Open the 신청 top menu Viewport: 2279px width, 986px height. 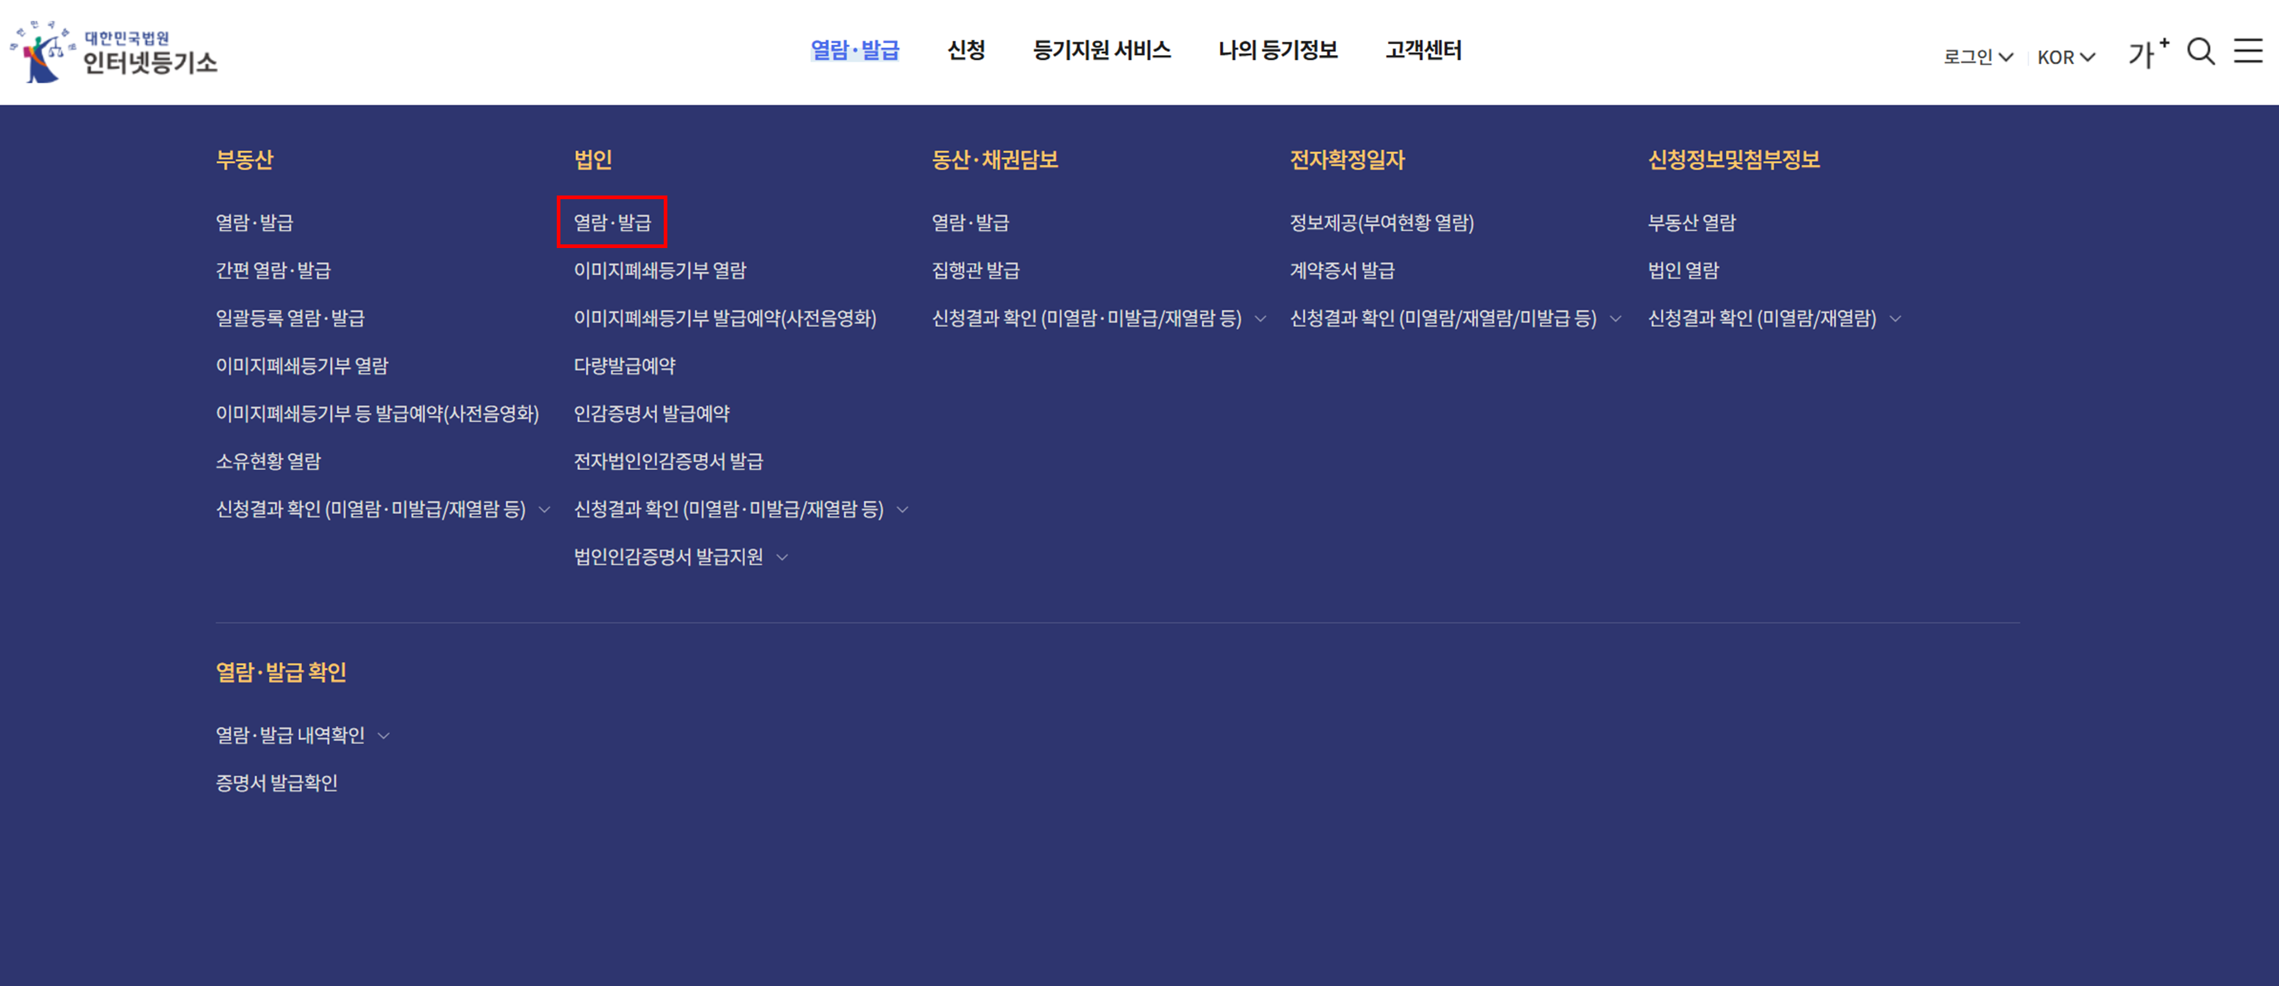click(966, 51)
